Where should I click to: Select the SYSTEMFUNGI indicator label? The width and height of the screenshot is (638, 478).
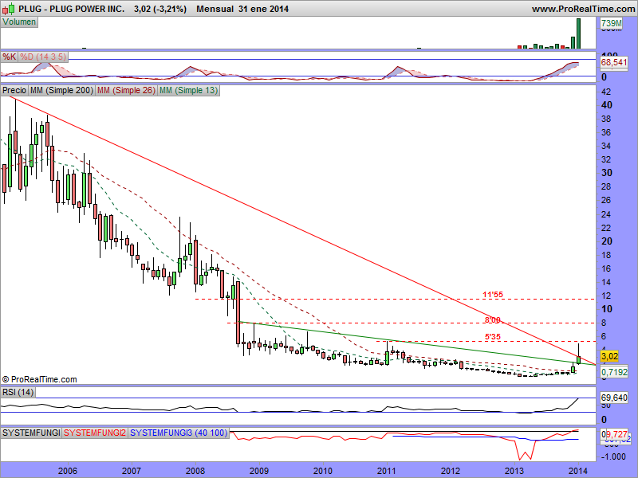coord(31,433)
